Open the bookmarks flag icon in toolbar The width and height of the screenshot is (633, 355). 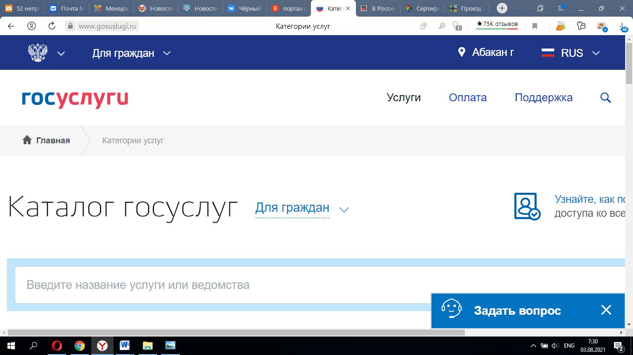[535, 26]
